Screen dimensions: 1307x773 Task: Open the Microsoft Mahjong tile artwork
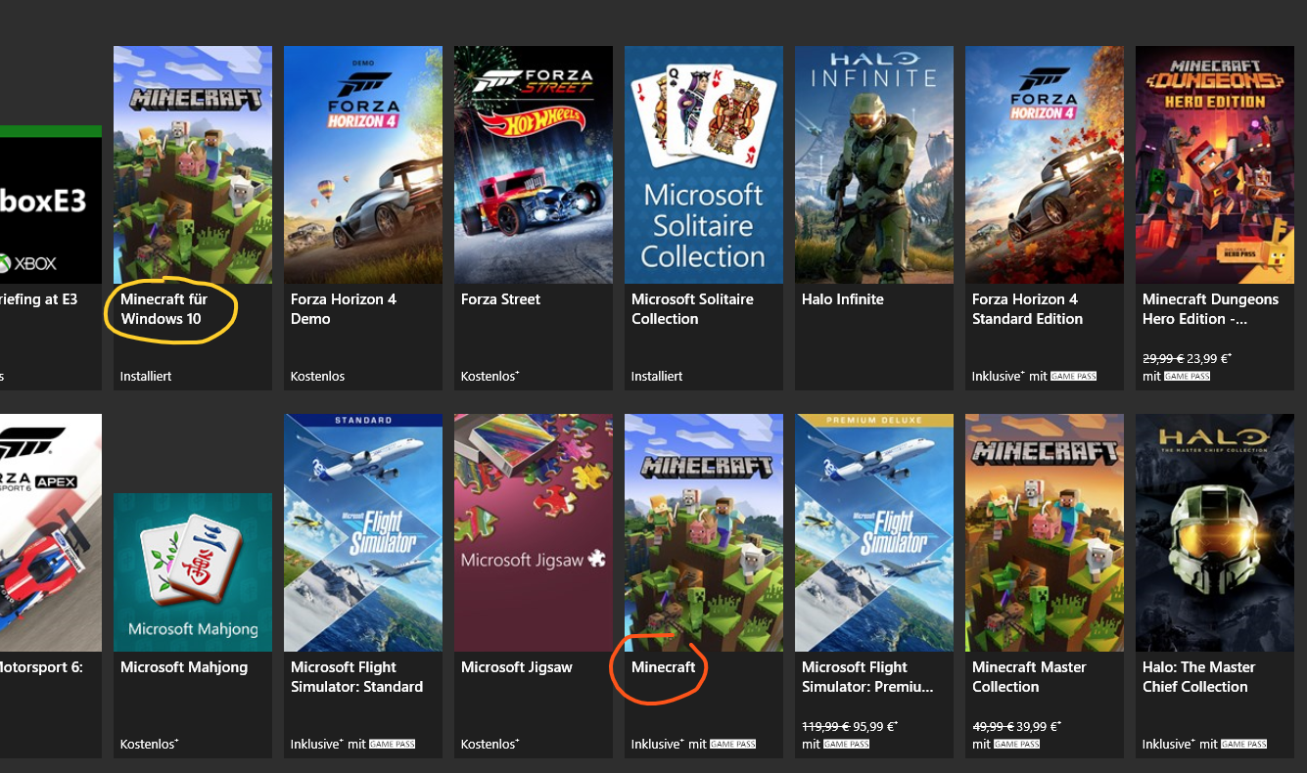coord(193,572)
